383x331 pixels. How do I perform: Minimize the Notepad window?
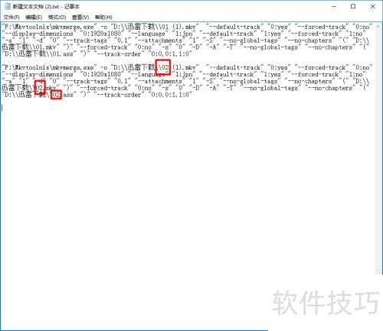coord(334,6)
